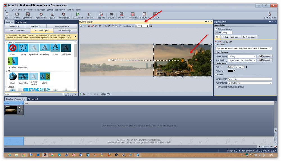Image resolution: width=281 pixels, height=161 pixels.
Task: Enable Drehe in Bewegungsrichtung checkbox
Action: point(216,87)
